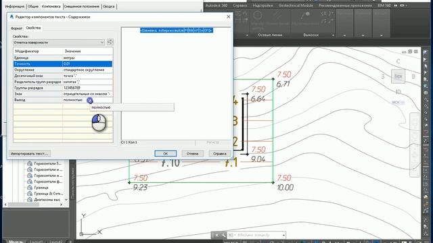This screenshot has height=243, width=433.
Task: Open the Информация tab behind the dialog
Action: click(x=15, y=6)
